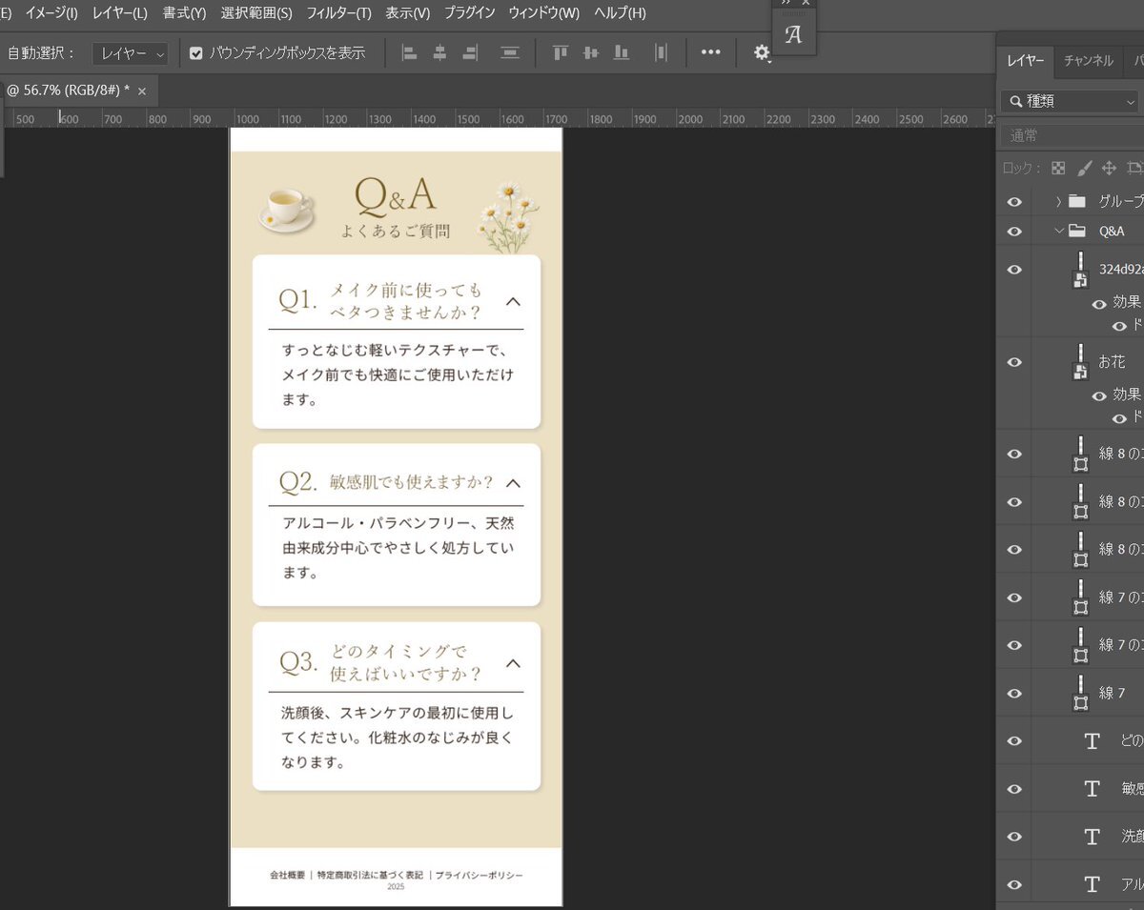
Task: Click 会社概要 in the canvas footer
Action: coord(287,875)
